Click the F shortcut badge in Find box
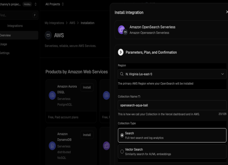Screen dimensions: 228x165 [x=35, y=15]
